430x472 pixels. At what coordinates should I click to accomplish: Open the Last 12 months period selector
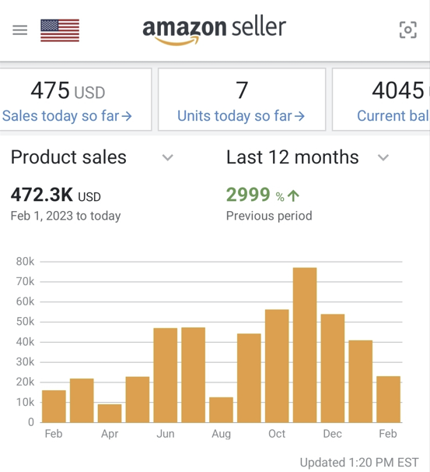(x=308, y=157)
